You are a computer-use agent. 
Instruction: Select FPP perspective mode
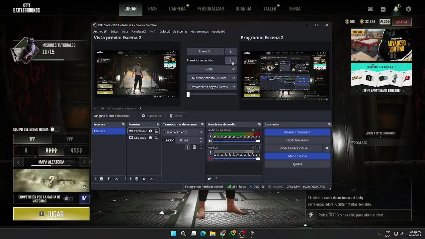coord(70,139)
